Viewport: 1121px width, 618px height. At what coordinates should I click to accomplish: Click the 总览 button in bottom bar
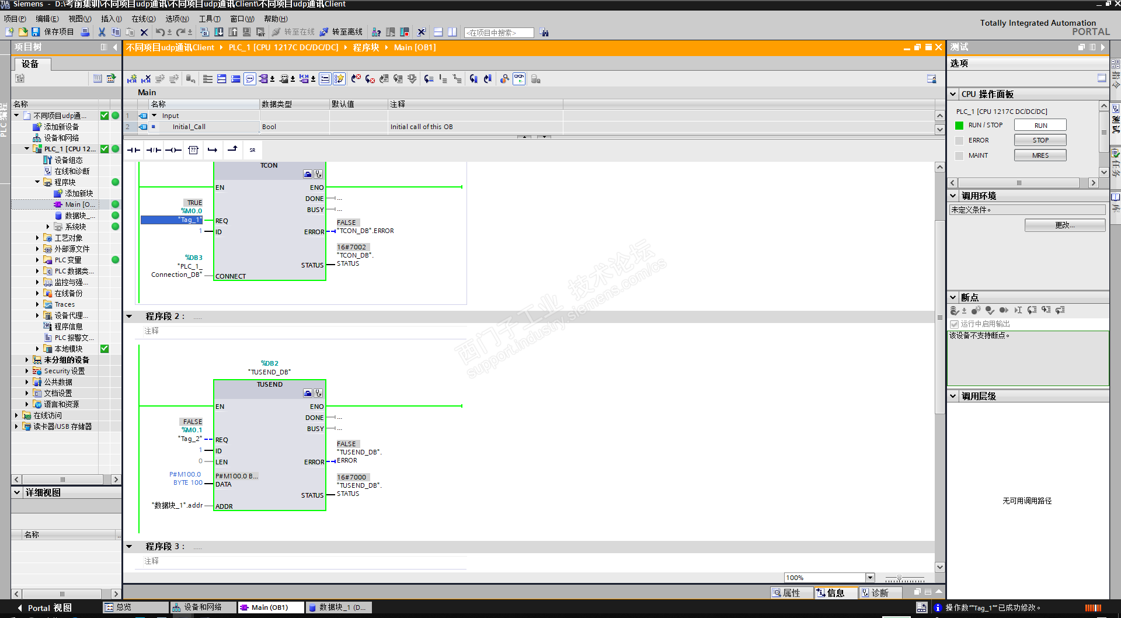tap(135, 607)
